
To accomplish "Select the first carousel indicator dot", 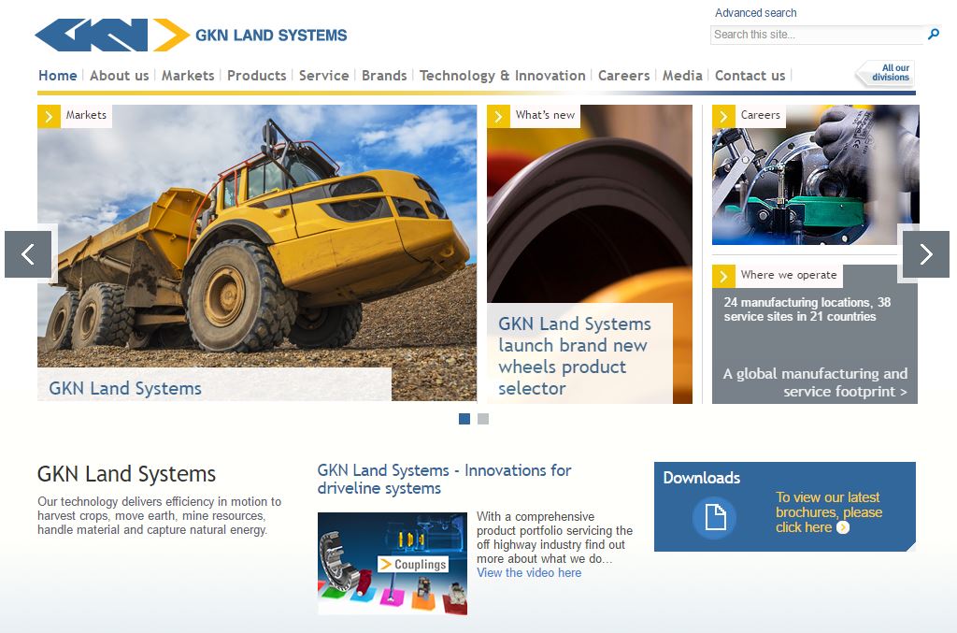I will (x=464, y=419).
